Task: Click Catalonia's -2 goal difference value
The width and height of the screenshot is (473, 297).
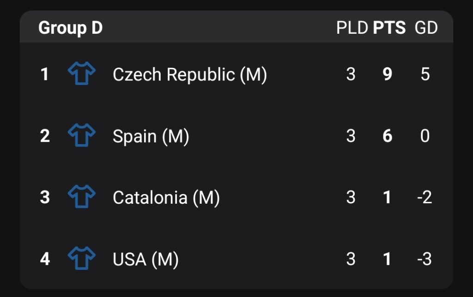Action: [x=424, y=197]
